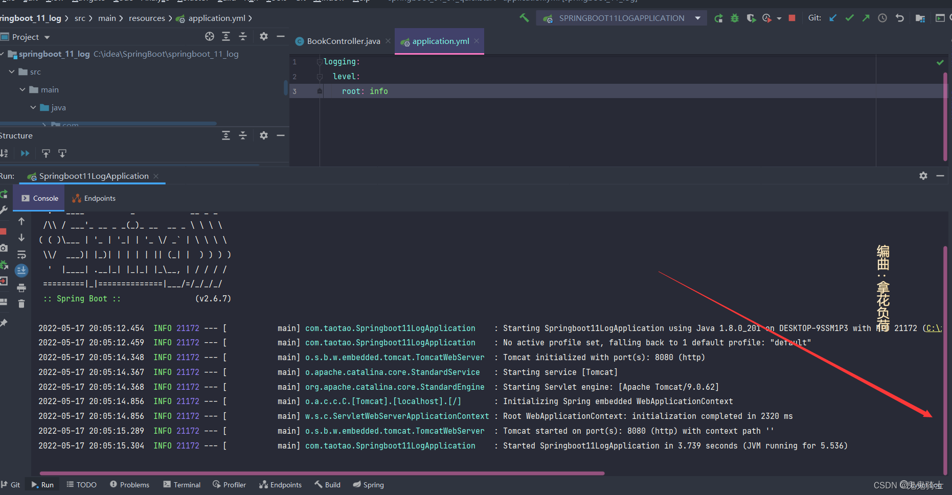Expand all in Project panel
Viewport: 952px width, 495px height.
tap(226, 36)
